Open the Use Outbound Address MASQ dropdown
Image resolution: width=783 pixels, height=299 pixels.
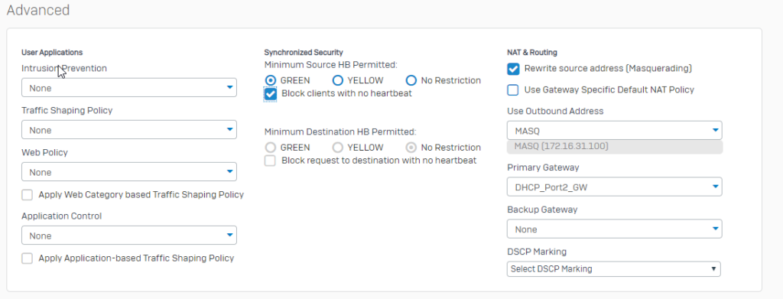(x=614, y=131)
